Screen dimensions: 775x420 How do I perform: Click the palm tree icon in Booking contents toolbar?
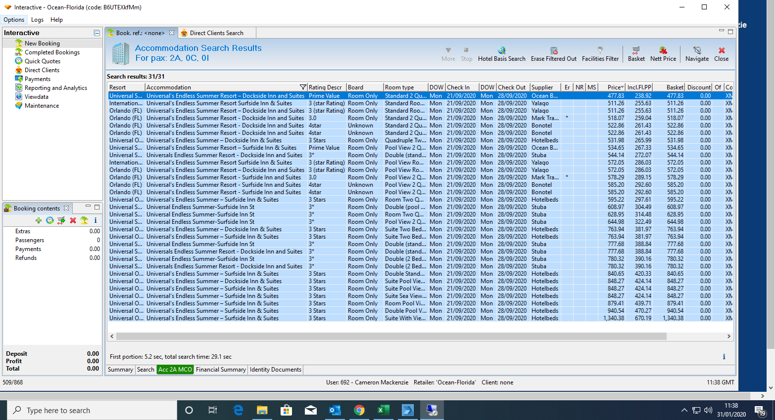(84, 220)
